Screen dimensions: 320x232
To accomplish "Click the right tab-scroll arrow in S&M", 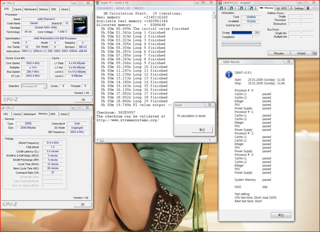I will pyautogui.click(x=317, y=8).
